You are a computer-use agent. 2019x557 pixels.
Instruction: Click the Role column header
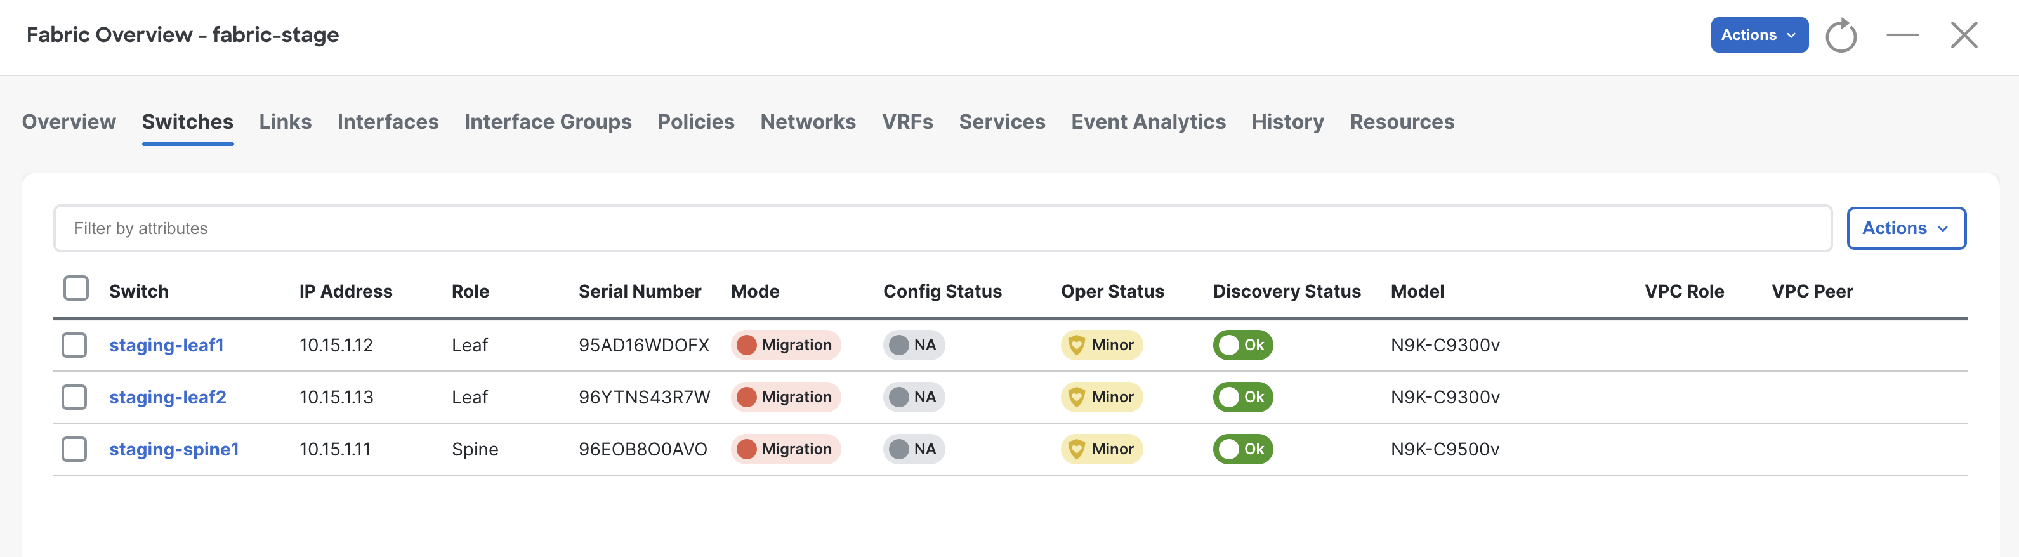[470, 291]
